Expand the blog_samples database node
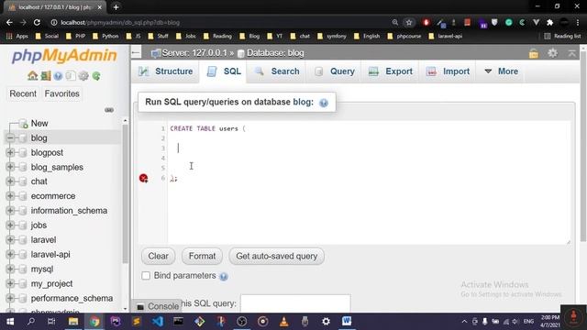Screen dimensions: 587x330 [x=10, y=167]
